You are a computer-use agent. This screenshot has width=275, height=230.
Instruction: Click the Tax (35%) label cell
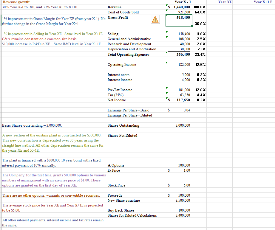(x=125, y=95)
